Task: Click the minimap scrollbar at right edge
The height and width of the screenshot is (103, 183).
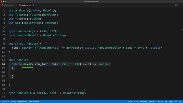Action: (x=182, y=29)
